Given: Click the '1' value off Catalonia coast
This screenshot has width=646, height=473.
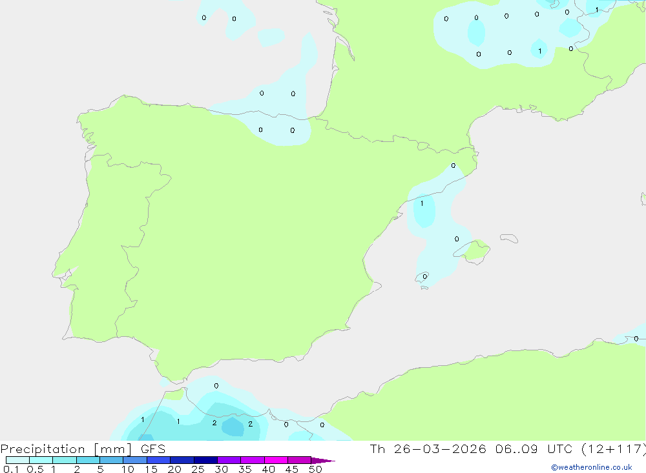Looking at the screenshot, I should tap(422, 203).
